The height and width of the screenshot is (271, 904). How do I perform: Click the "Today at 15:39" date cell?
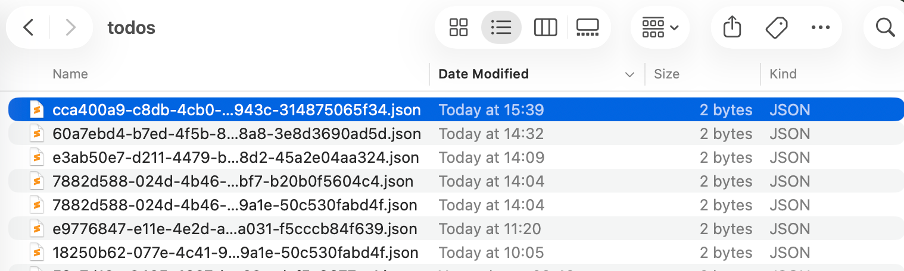(x=491, y=110)
